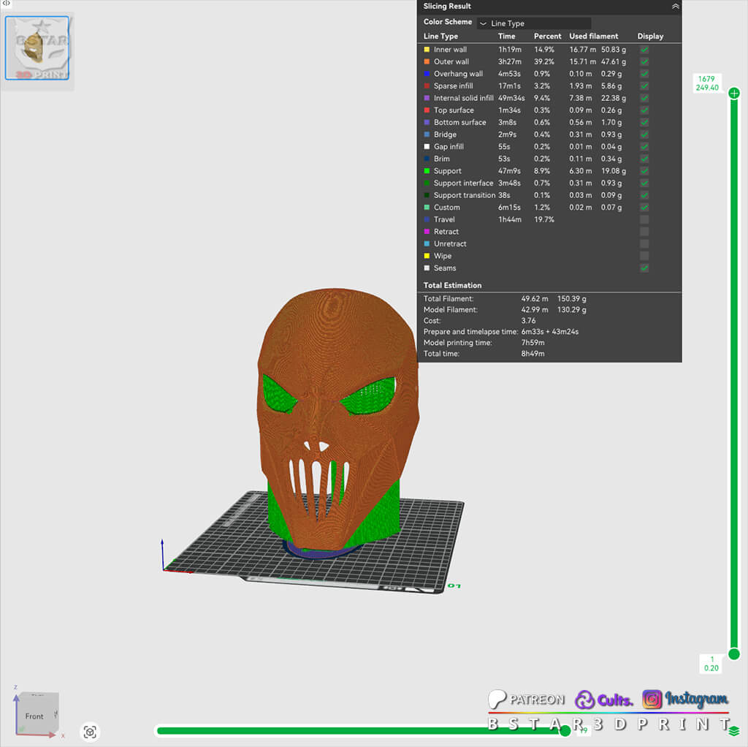Click the white Seams color swatch
The width and height of the screenshot is (748, 747).
pyautogui.click(x=427, y=268)
